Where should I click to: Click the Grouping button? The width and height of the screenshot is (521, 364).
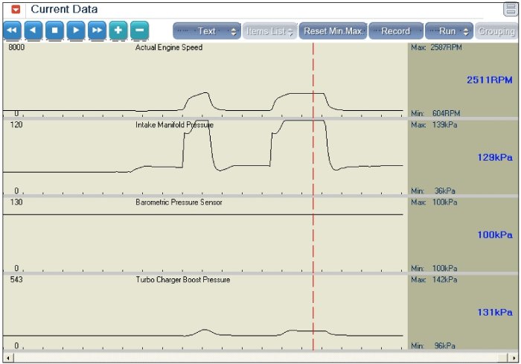point(496,31)
